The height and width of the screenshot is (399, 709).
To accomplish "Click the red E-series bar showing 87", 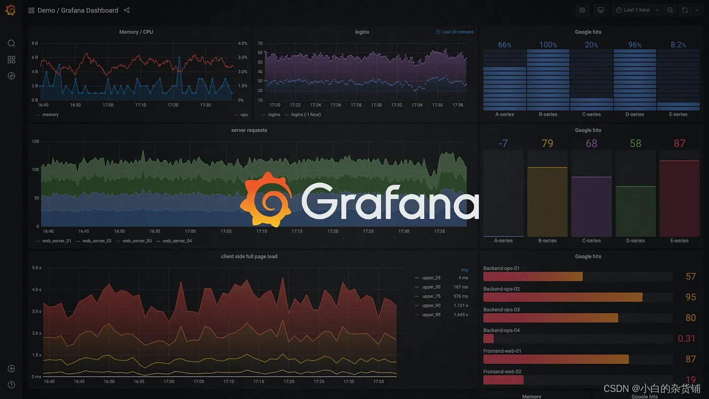I will tap(679, 198).
